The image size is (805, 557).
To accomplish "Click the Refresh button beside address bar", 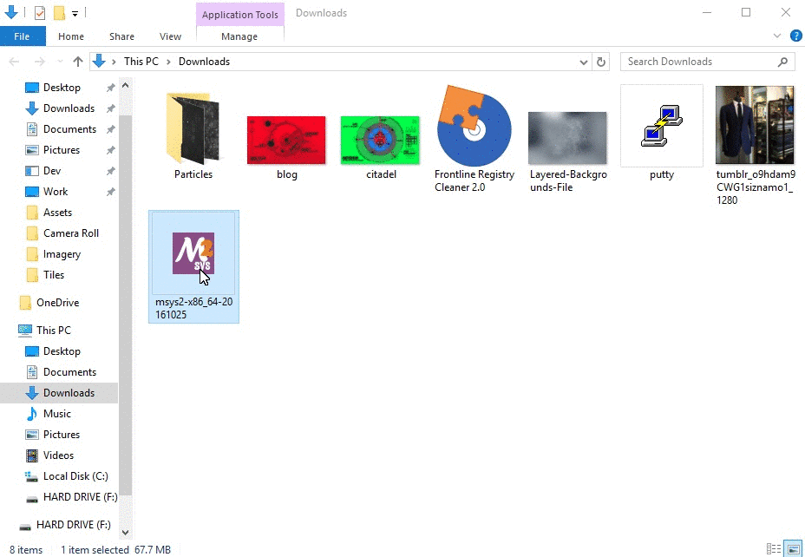I will click(602, 62).
